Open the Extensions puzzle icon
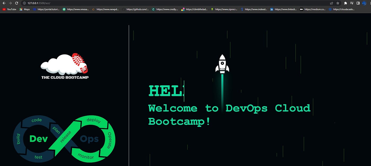The width and height of the screenshot is (371, 166). click(345, 3)
